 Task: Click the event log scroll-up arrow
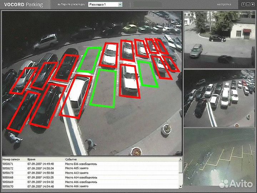click(x=180, y=159)
